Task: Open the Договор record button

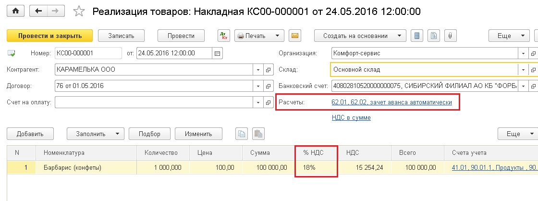Action: (x=269, y=86)
